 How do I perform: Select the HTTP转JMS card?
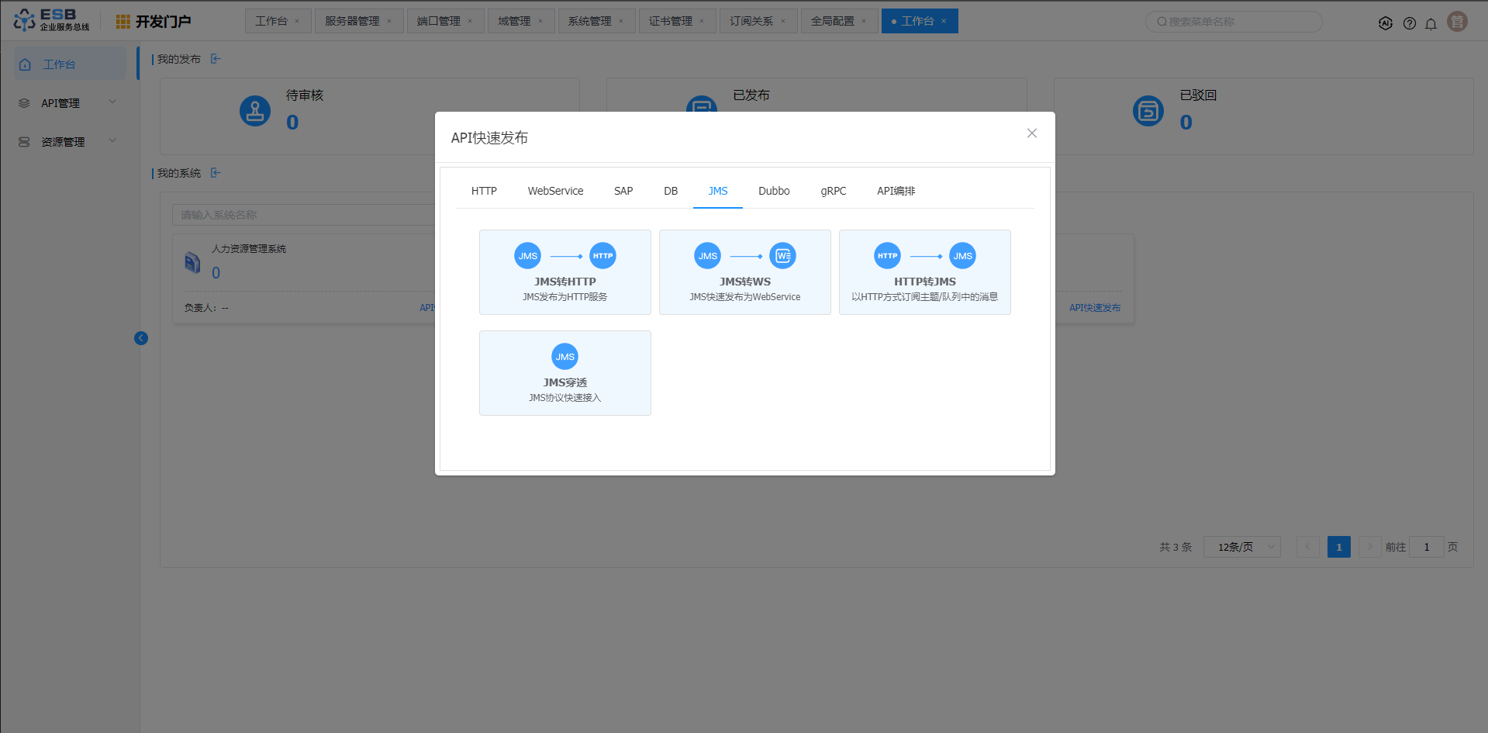click(x=924, y=272)
